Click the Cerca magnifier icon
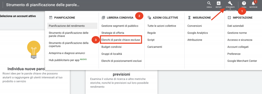Screen dimensions: 262x94 pyautogui.click(x=209, y=3)
